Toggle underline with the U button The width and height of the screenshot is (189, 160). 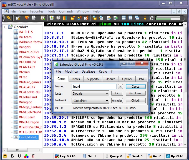[x=19, y=156]
